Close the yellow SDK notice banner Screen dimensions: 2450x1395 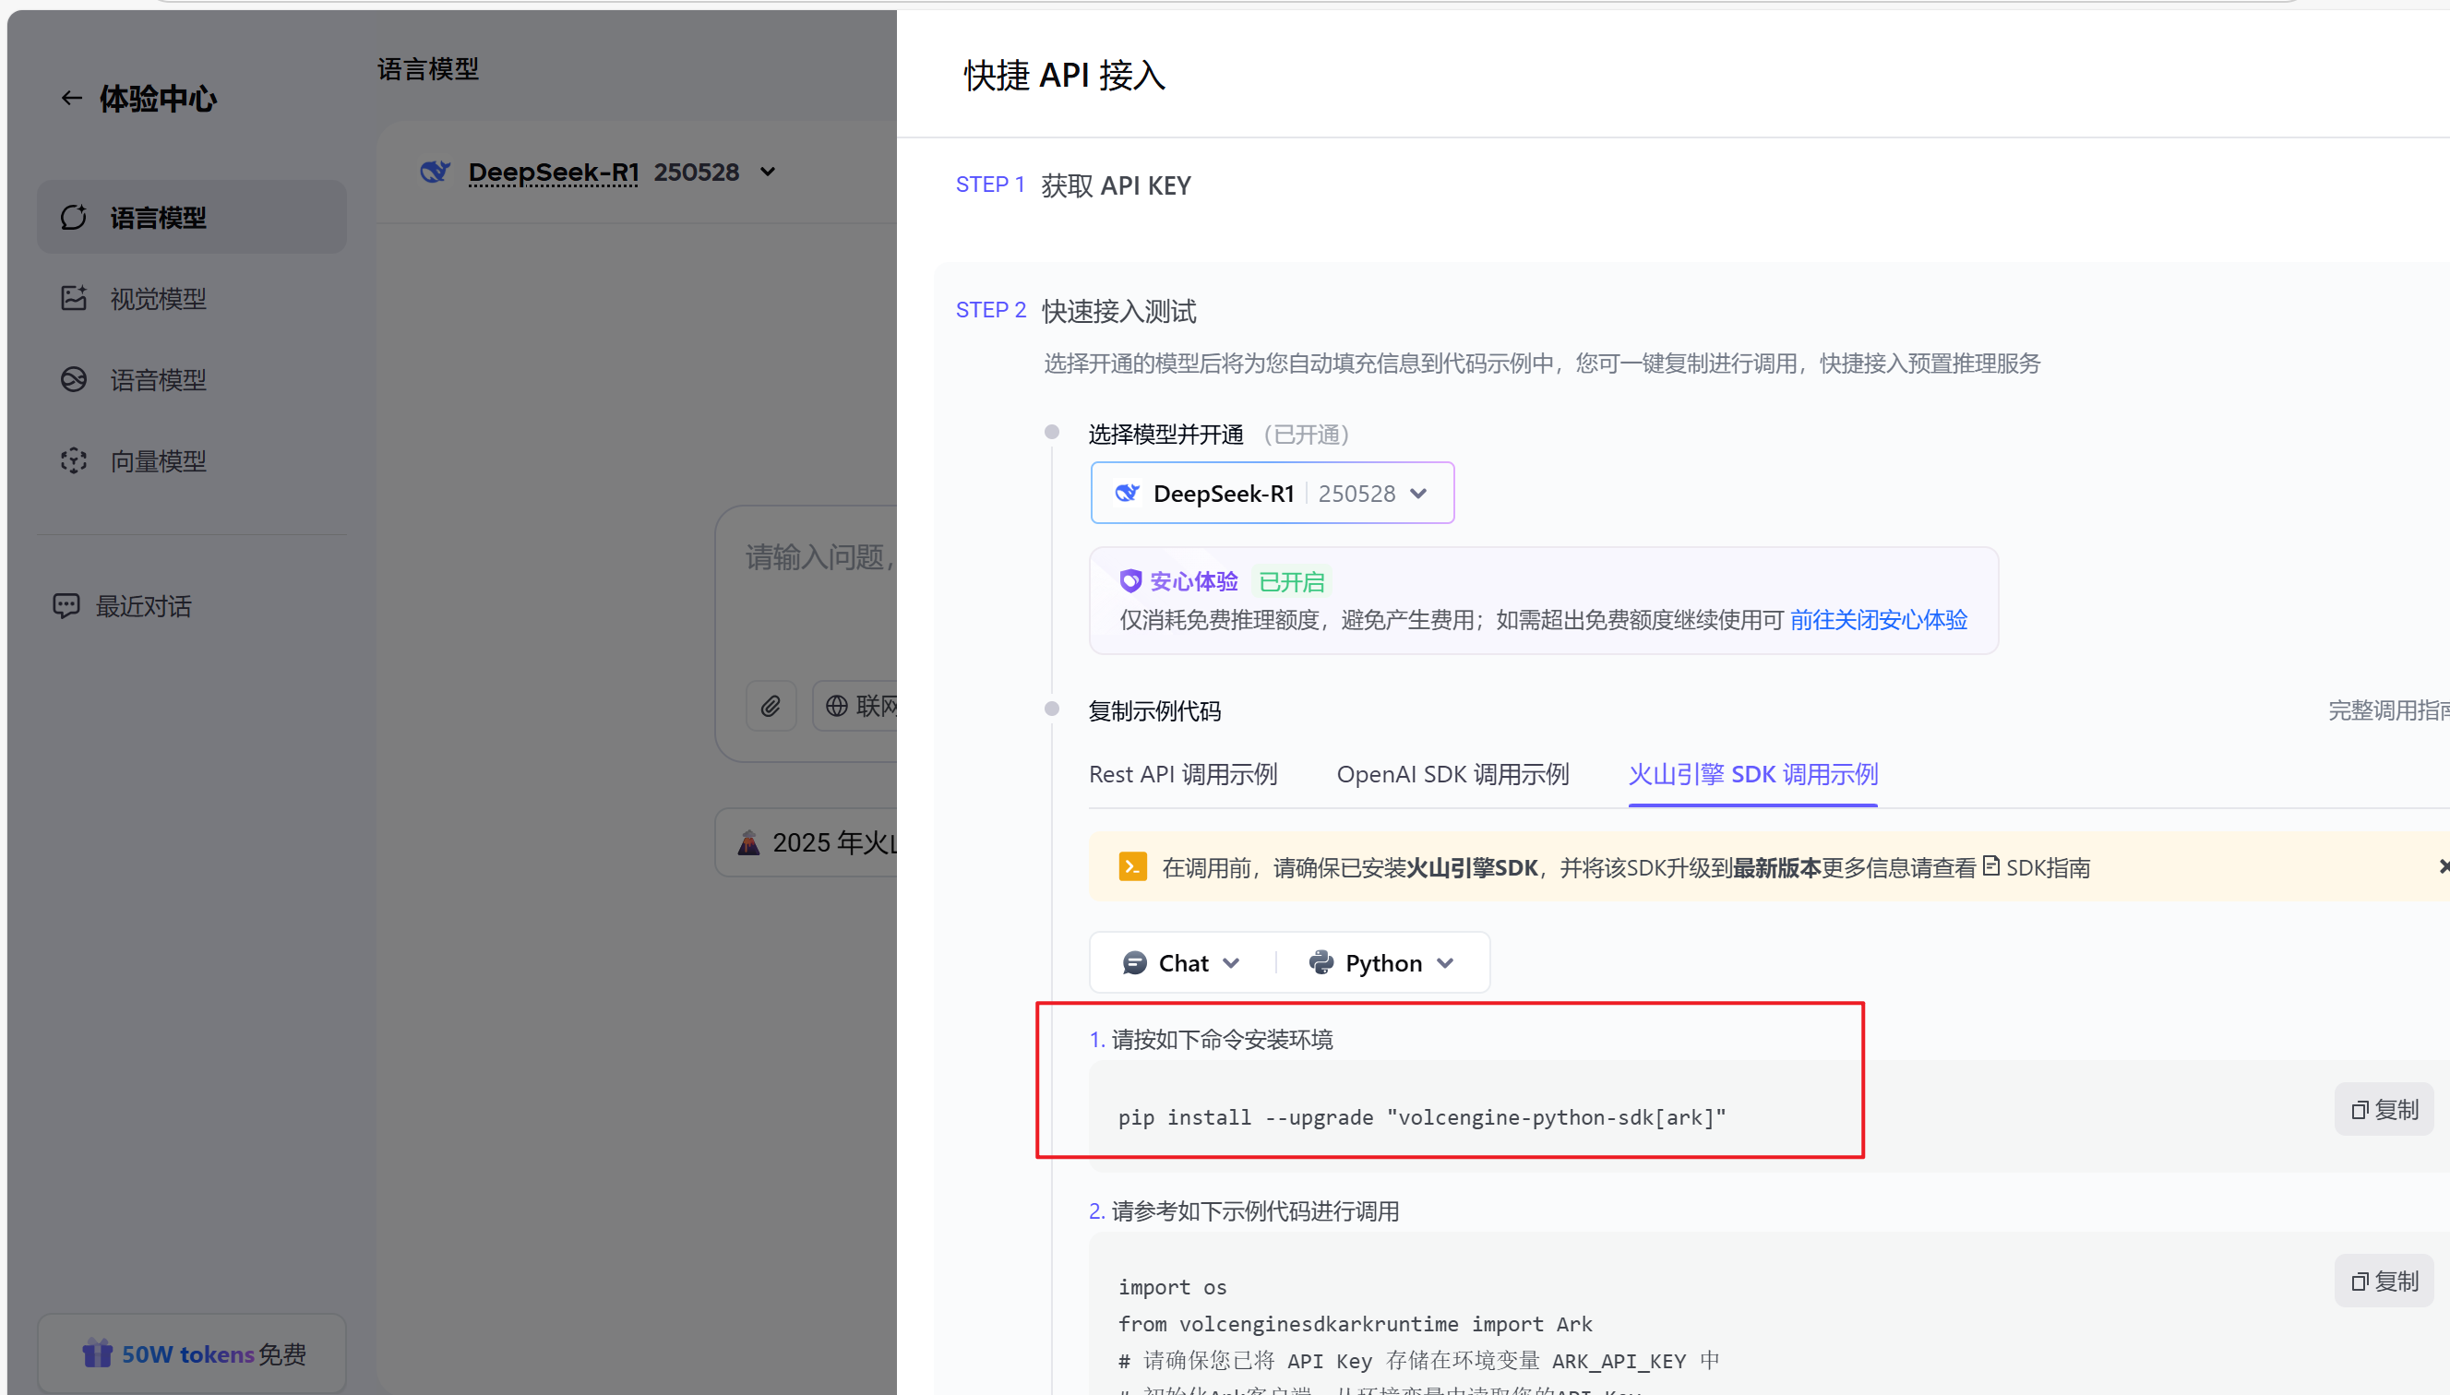[x=2444, y=866]
